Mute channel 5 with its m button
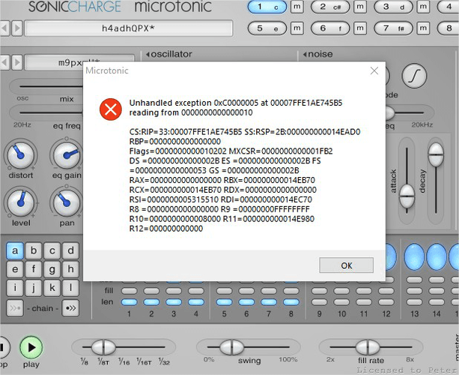 (297, 28)
